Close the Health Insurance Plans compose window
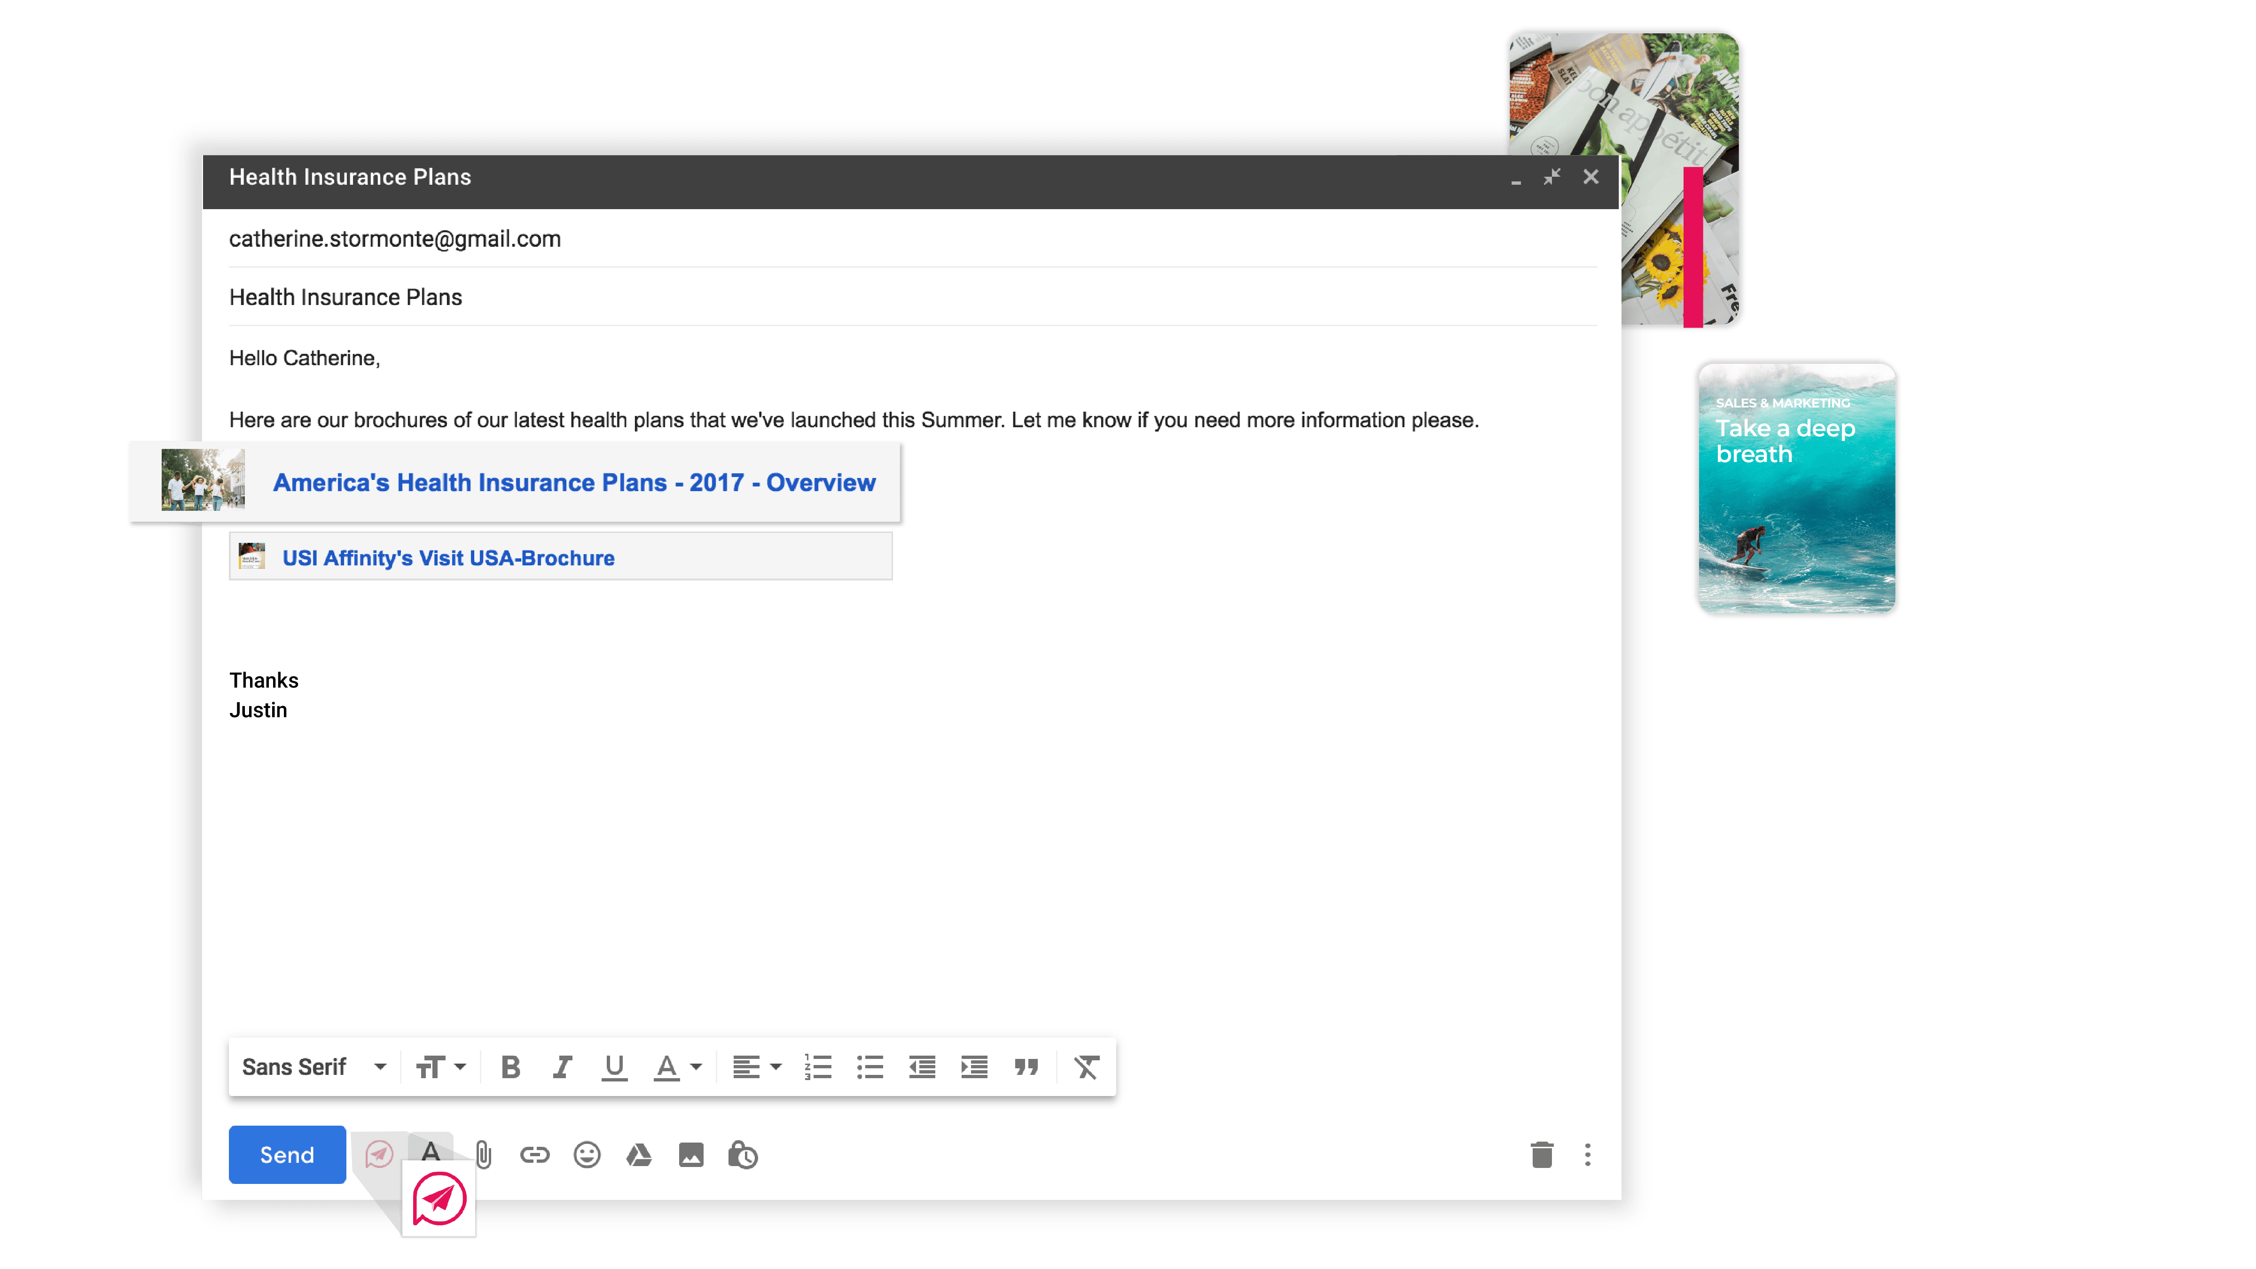 click(1590, 177)
